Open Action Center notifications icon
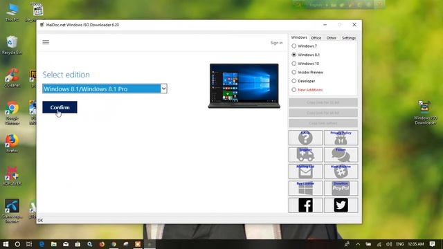This screenshot has width=443, height=249. tap(432, 244)
